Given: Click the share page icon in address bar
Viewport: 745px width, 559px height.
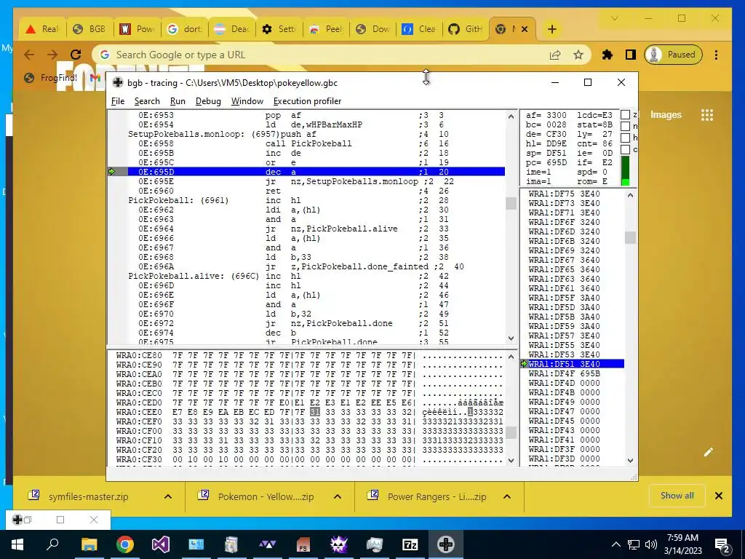Looking at the screenshot, I should point(555,55).
